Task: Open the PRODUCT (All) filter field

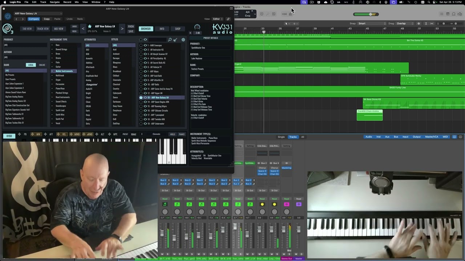Action: [x=25, y=45]
